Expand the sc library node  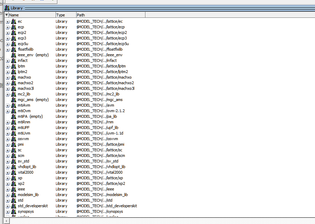pos(7,150)
